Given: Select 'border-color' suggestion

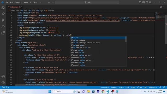Looking at the screenshot, I should tap(98, 57).
